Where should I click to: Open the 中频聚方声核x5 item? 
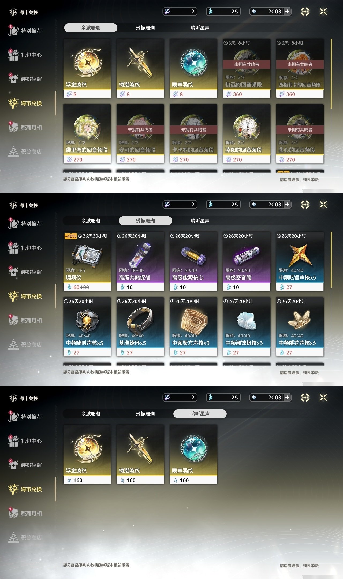click(x=193, y=327)
